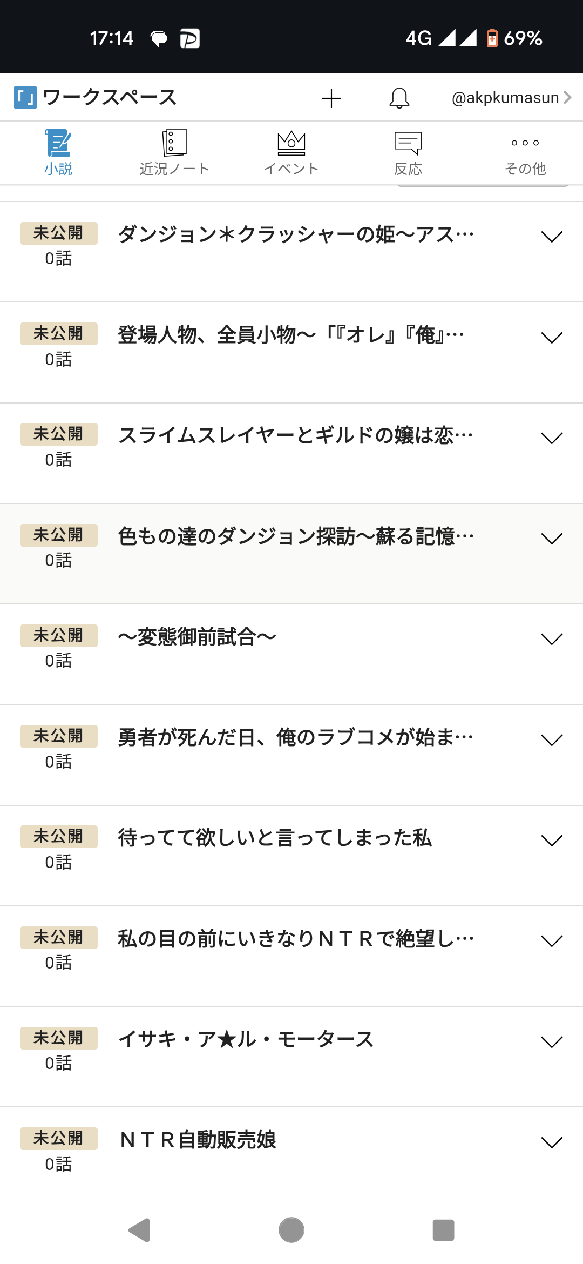Tap the Workspace logo icon
The width and height of the screenshot is (583, 1264).
pos(25,98)
